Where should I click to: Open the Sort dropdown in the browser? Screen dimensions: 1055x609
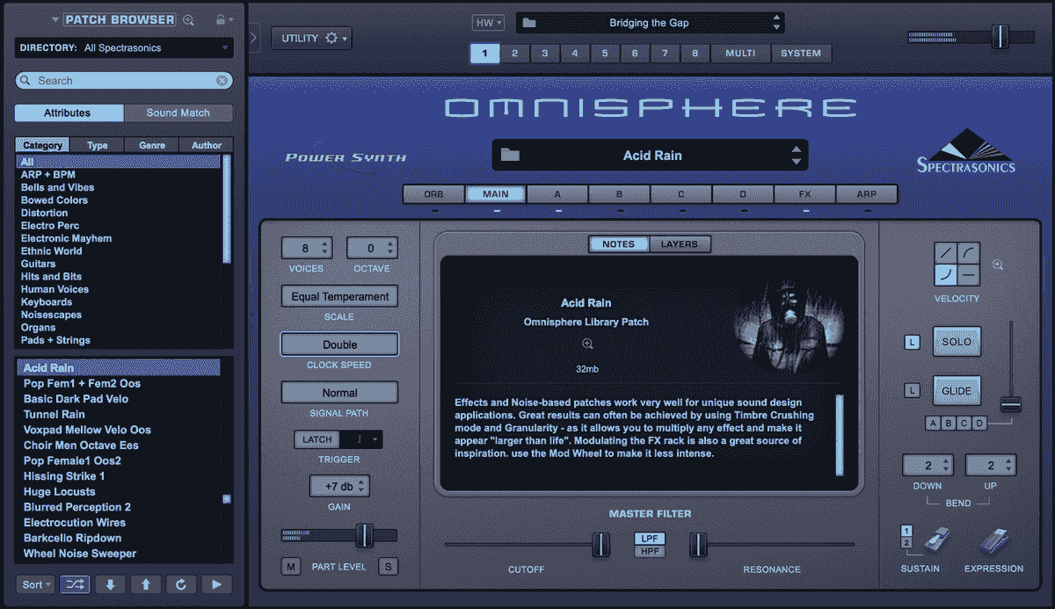point(35,584)
